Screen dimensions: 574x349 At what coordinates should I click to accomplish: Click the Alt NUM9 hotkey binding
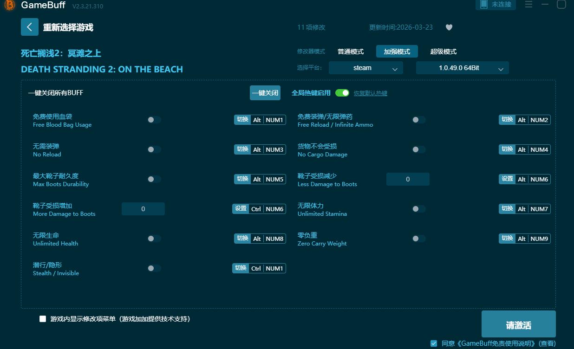tap(533, 239)
